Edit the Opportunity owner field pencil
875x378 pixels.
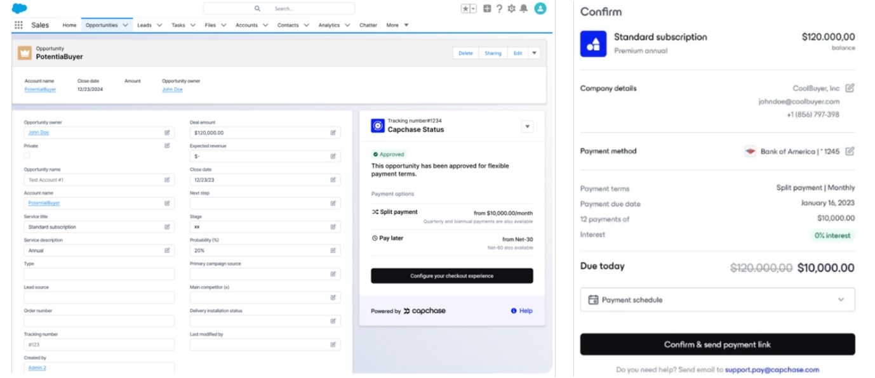click(167, 133)
